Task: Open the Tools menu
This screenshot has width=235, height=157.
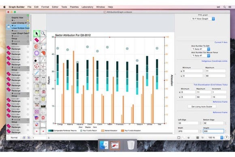Action: tap(64, 7)
